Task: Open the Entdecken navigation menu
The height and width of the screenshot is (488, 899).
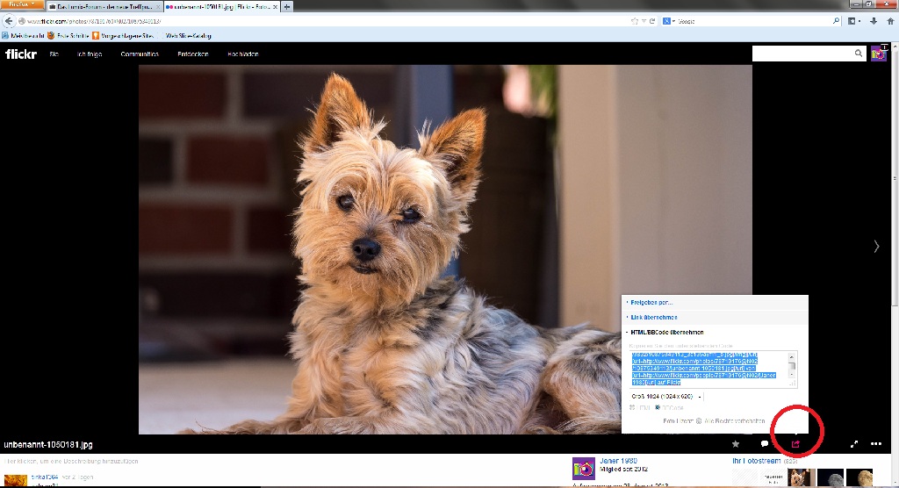Action: (x=192, y=54)
